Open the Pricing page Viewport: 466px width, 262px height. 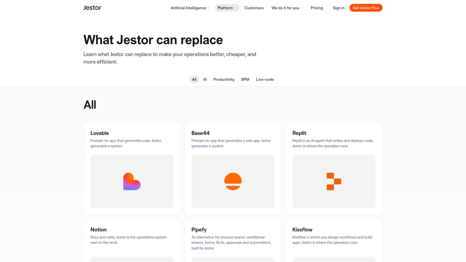(317, 8)
